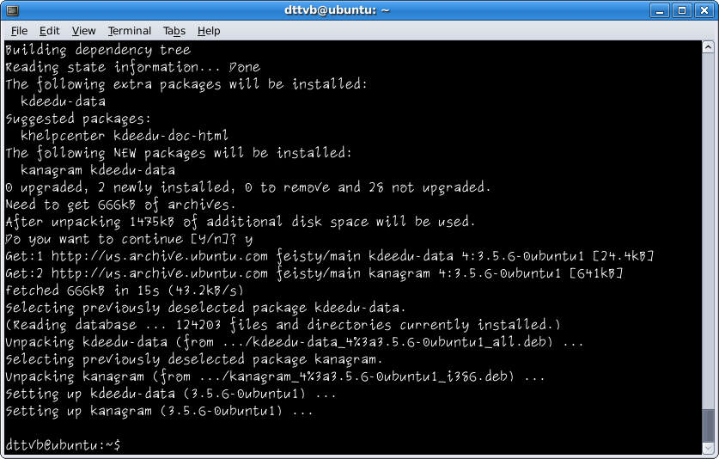Open the View menu
The image size is (719, 459).
84,31
